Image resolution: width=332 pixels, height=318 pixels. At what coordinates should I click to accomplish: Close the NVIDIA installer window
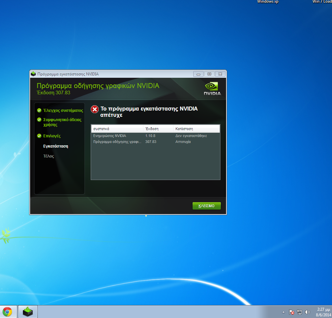(x=220, y=74)
